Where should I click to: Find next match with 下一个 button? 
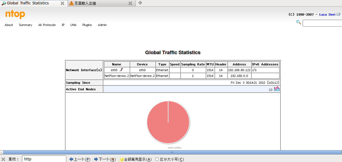(x=105, y=159)
